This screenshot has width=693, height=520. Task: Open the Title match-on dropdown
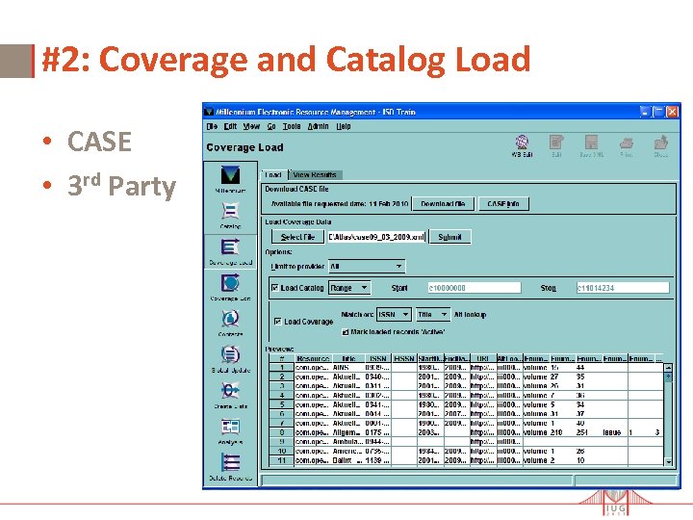point(433,314)
